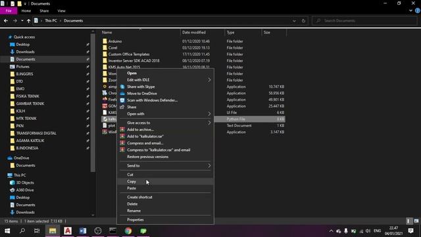Viewport: 421px width, 237px height.
Task: Open Downloads under Quick access
Action: coord(25,51)
